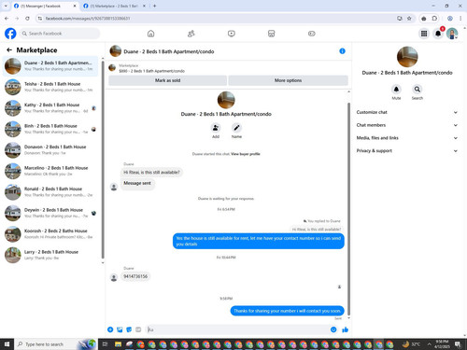Open the Watch video icon
467x350 pixels.
point(232,34)
